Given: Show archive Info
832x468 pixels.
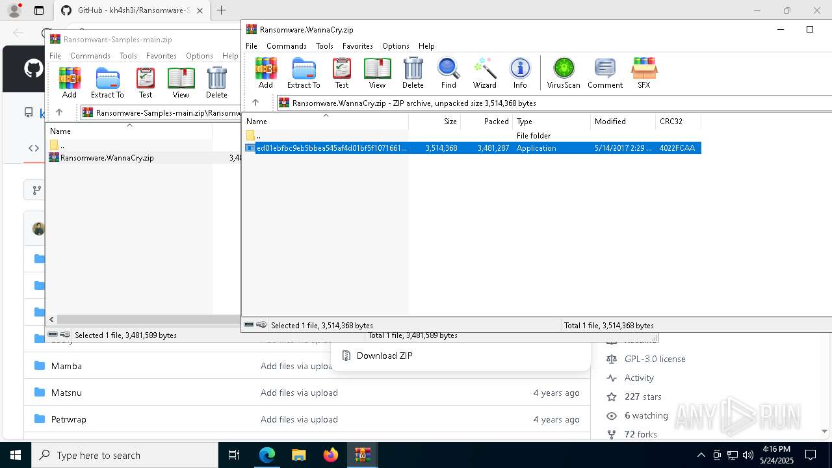Looking at the screenshot, I should pyautogui.click(x=520, y=73).
